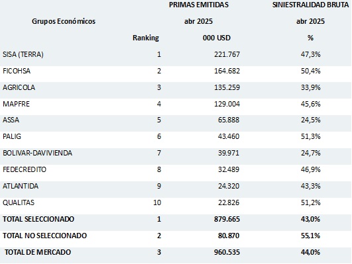The width and height of the screenshot is (352, 264).
Task: Click the TOTAL NO SELECCIONADO label
Action: click(44, 236)
